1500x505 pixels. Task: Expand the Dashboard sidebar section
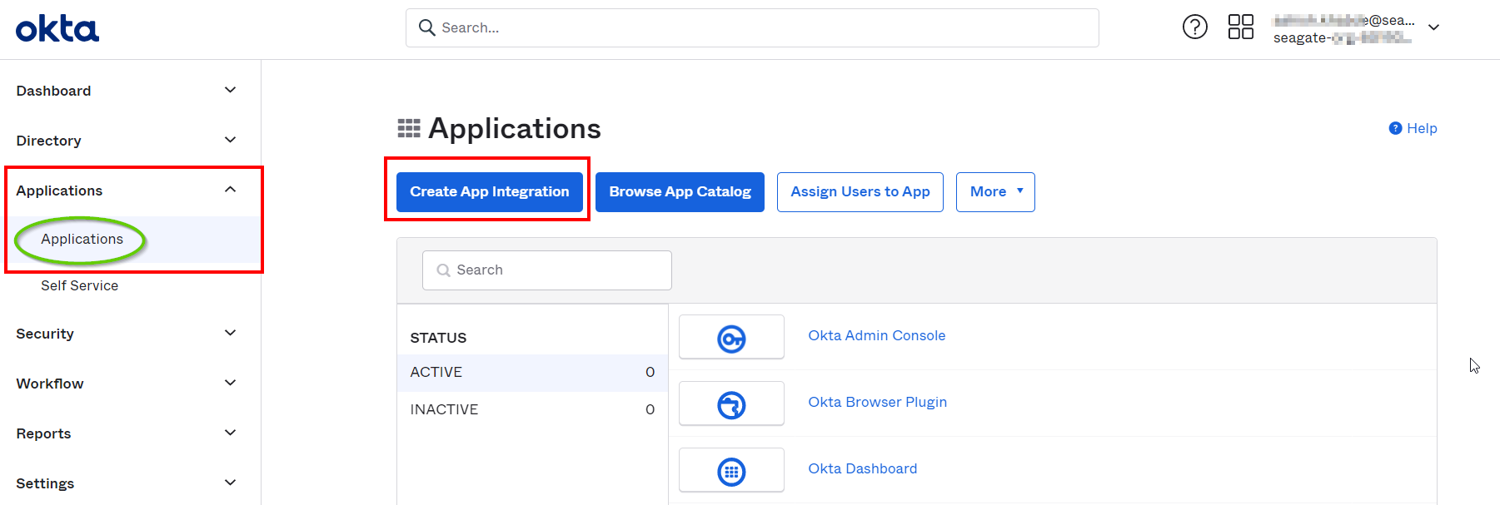pos(230,90)
